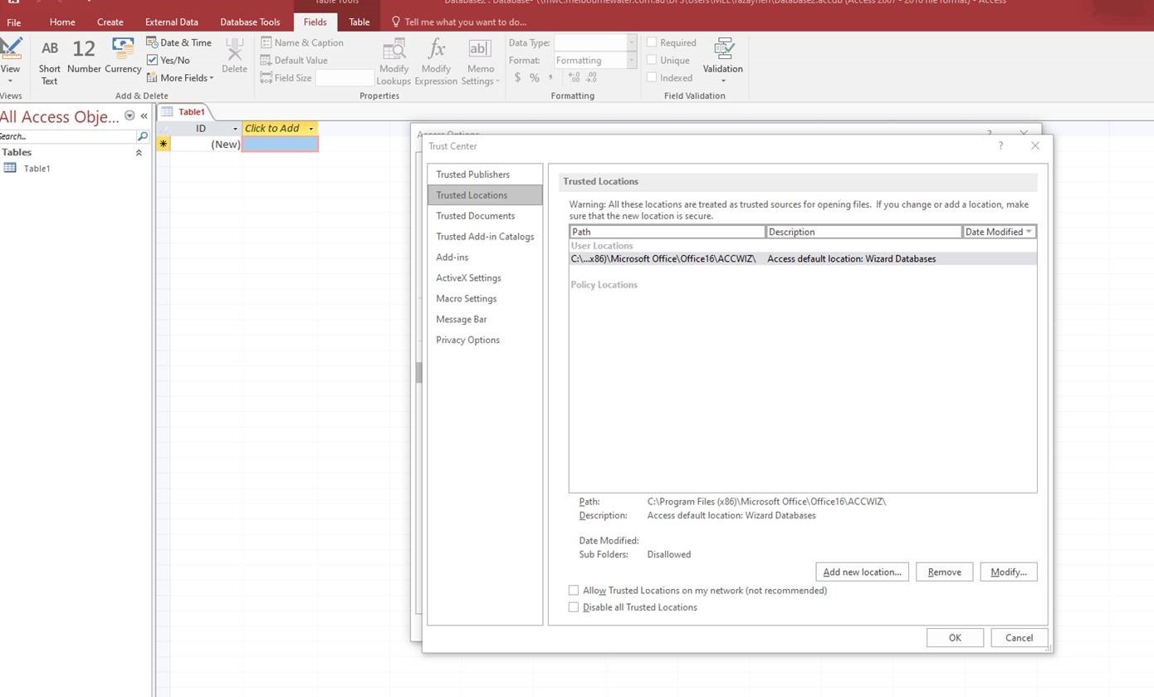Increase decimal places

(573, 77)
